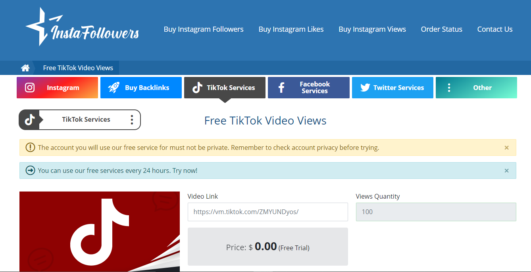531x272 pixels.
Task: Open Buy Instagram Followers page
Action: coord(204,29)
